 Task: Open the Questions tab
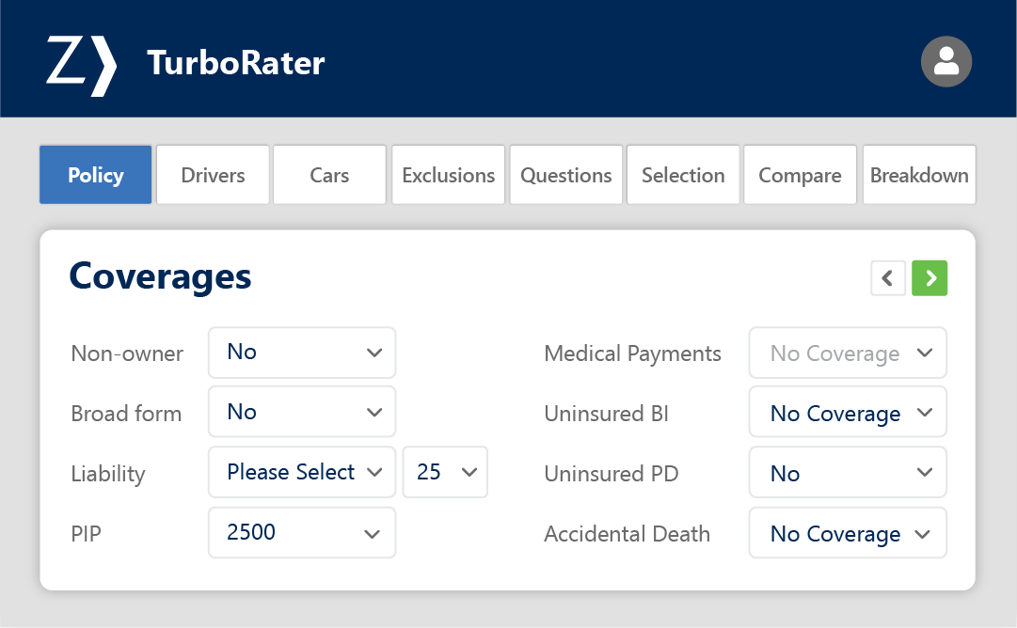point(565,174)
